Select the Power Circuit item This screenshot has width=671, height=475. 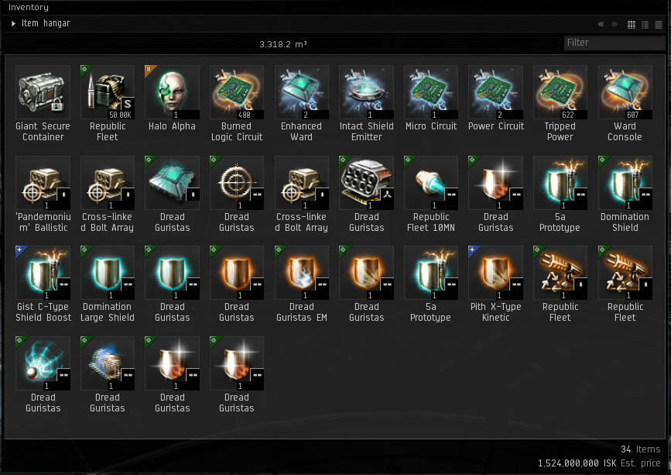tap(495, 92)
